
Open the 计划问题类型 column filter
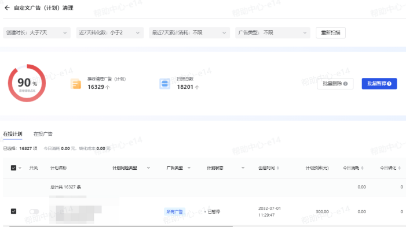[x=148, y=168]
